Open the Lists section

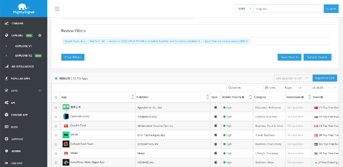(x=15, y=91)
